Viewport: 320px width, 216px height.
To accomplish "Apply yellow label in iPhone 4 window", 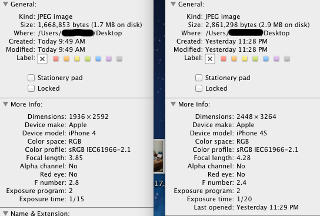I will pyautogui.click(x=77, y=59).
